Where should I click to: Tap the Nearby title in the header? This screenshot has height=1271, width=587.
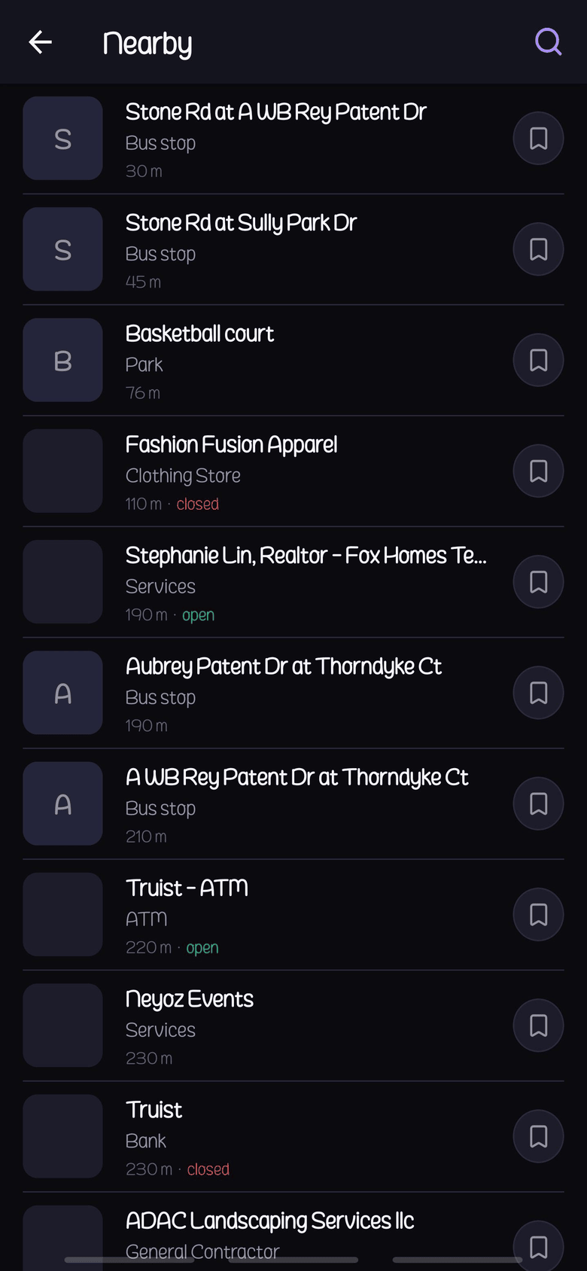(148, 42)
